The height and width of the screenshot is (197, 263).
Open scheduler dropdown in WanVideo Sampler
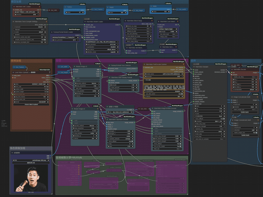click(210, 121)
